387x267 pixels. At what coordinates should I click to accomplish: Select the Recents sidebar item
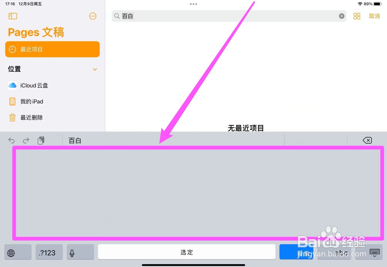(x=52, y=49)
